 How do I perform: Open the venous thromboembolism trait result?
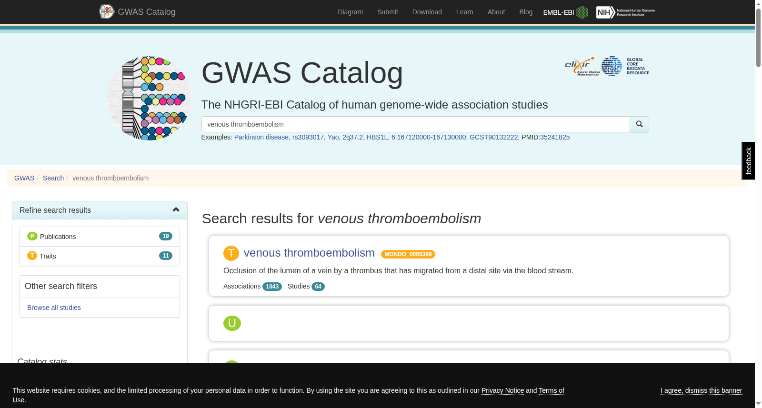coord(309,253)
